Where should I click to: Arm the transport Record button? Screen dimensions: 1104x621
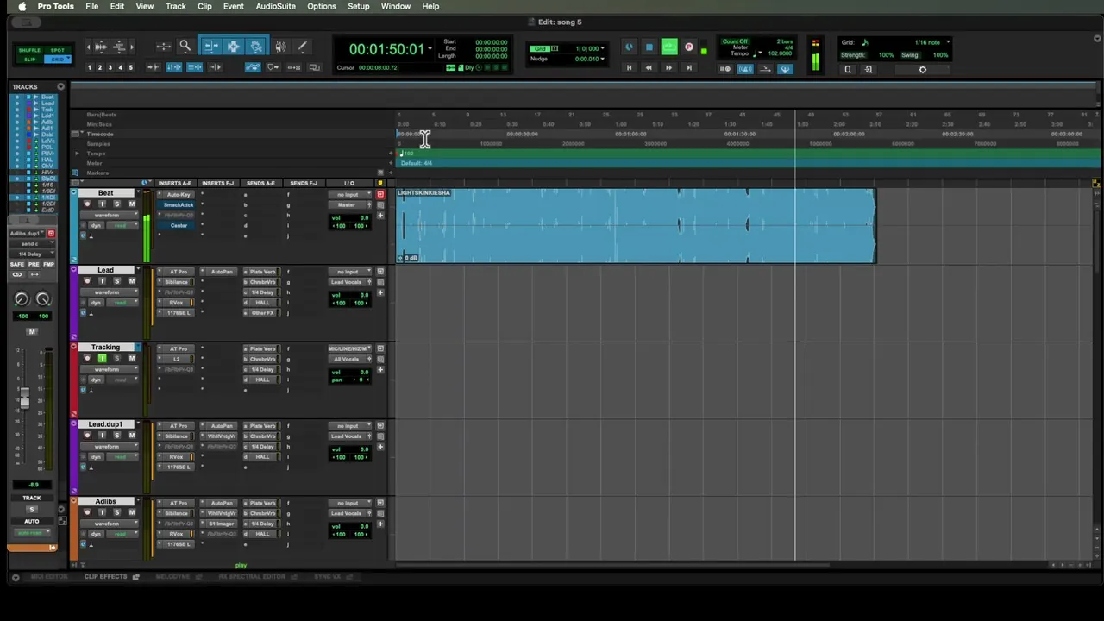pos(689,47)
